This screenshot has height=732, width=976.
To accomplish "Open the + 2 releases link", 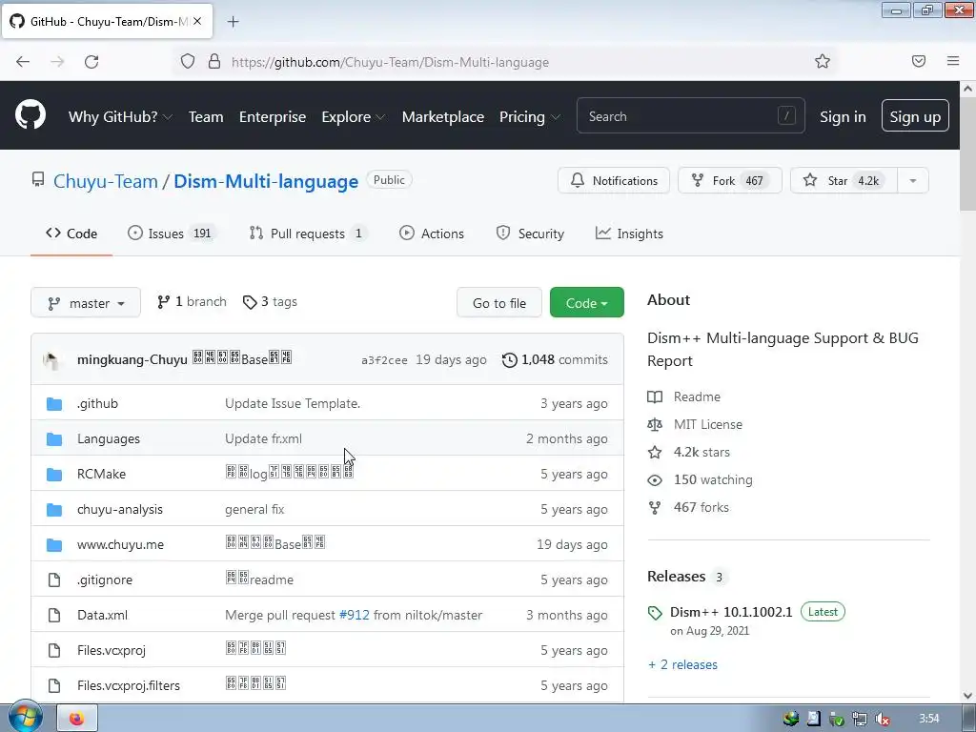I will 682,664.
